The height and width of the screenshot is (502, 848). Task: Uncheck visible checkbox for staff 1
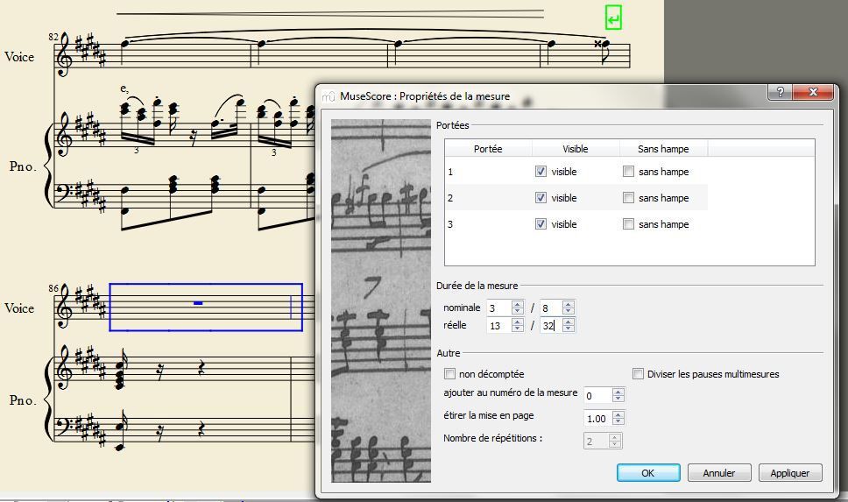541,172
